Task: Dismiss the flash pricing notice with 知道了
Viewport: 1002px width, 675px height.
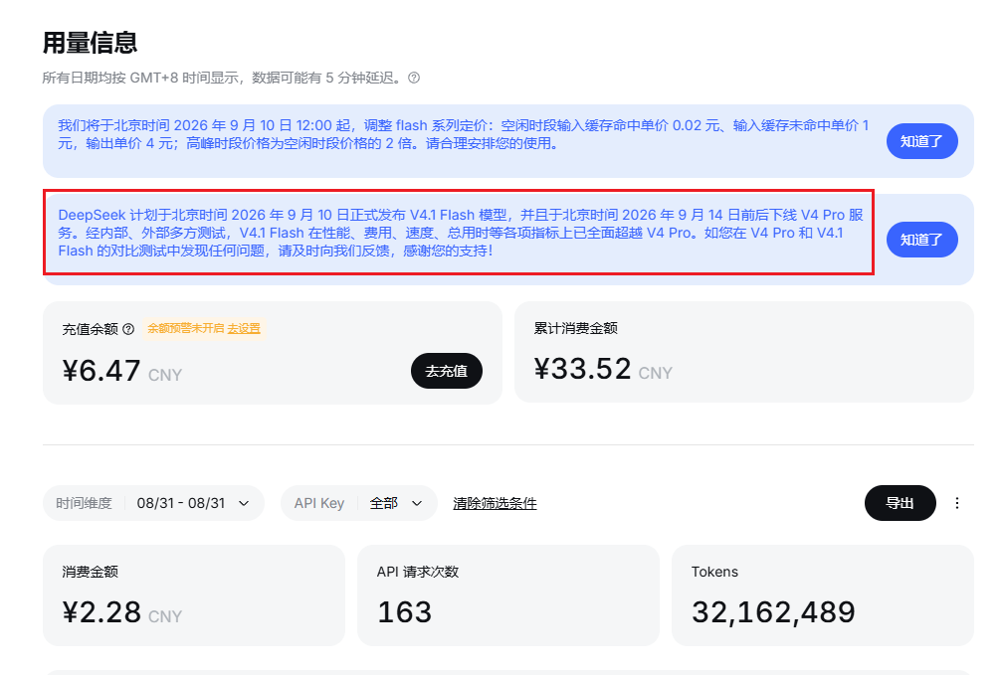Action: click(921, 141)
